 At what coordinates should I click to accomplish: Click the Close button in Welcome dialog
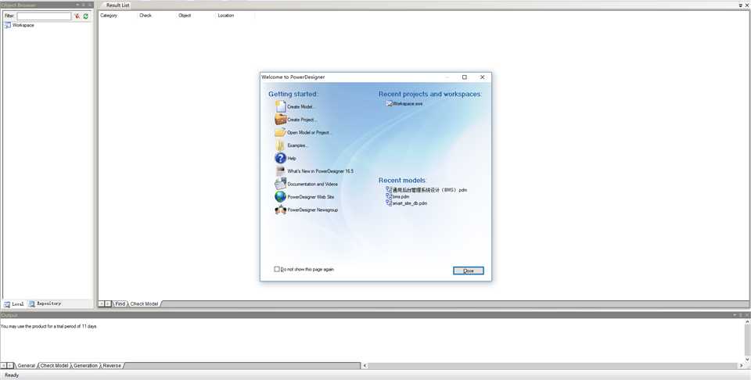(x=469, y=271)
